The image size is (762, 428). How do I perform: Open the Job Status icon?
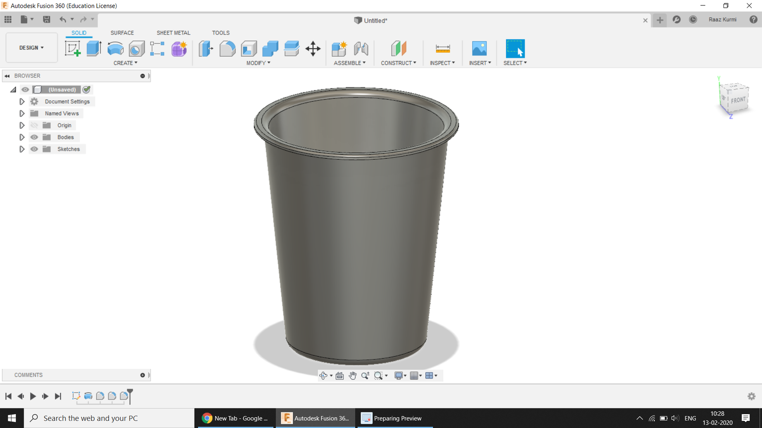pyautogui.click(x=693, y=19)
